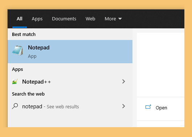The width and height of the screenshot is (192, 137).
Task: Expand the notepad web results chevron
Action: click(123, 106)
